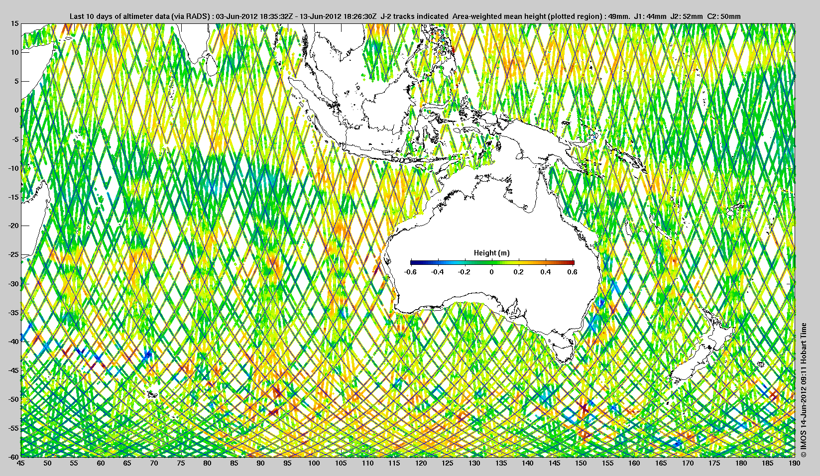The height and width of the screenshot is (476, 820).
Task: Click longitude axis label 70
Action: coord(154,463)
